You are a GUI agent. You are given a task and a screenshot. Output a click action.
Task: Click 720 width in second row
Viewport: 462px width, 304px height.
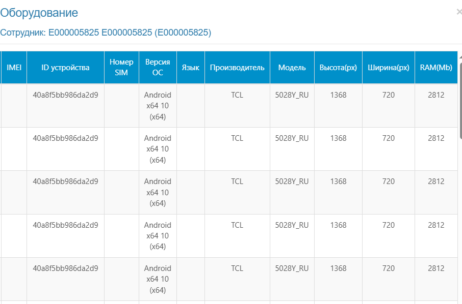pyautogui.click(x=389, y=138)
